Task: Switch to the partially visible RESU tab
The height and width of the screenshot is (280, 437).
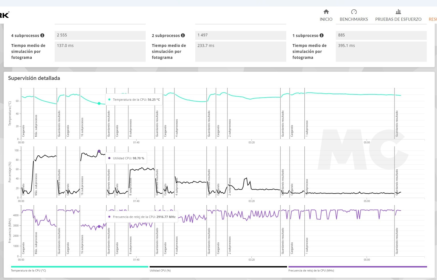Action: click(432, 19)
